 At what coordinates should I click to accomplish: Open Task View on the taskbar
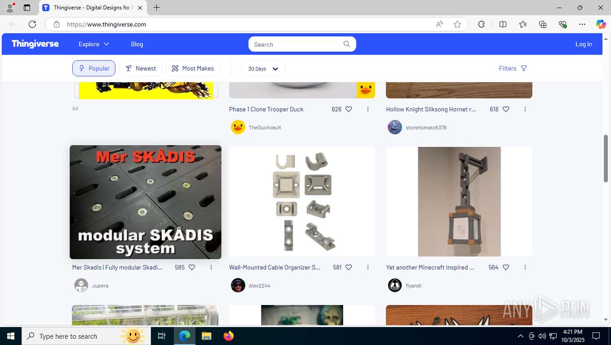click(162, 336)
